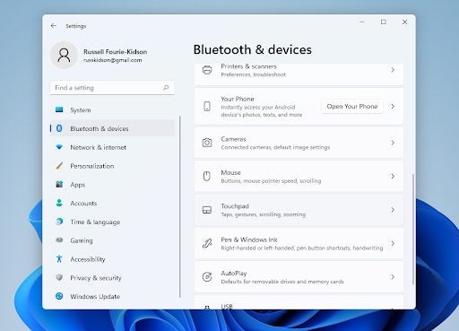Open Accounts settings
This screenshot has width=459, height=331.
(112, 203)
